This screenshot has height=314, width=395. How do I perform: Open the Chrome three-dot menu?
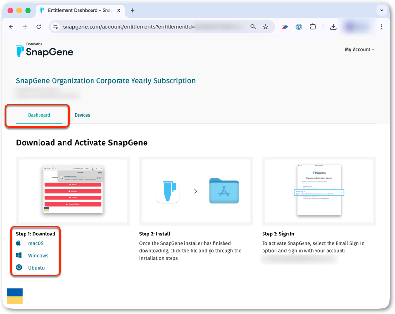coord(381,26)
